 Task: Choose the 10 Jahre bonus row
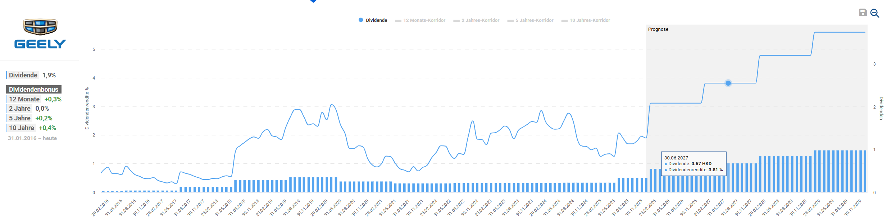[x=32, y=128]
